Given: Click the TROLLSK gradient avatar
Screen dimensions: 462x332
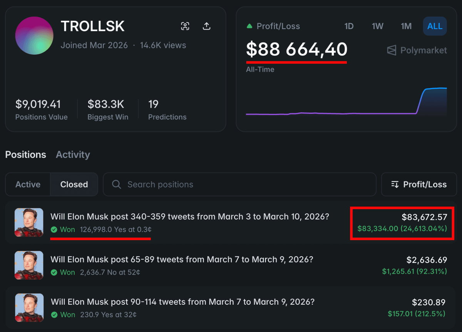Looking at the screenshot, I should click(34, 35).
